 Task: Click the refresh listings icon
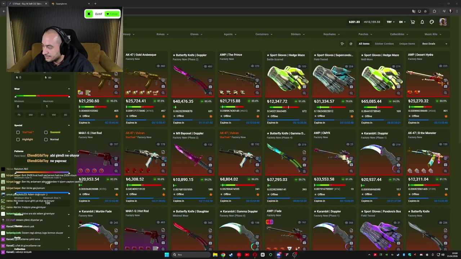coord(351,44)
